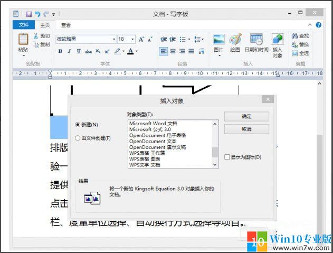The width and height of the screenshot is (333, 253).
Task: Click the blue Help question mark icon
Action: click(318, 25)
